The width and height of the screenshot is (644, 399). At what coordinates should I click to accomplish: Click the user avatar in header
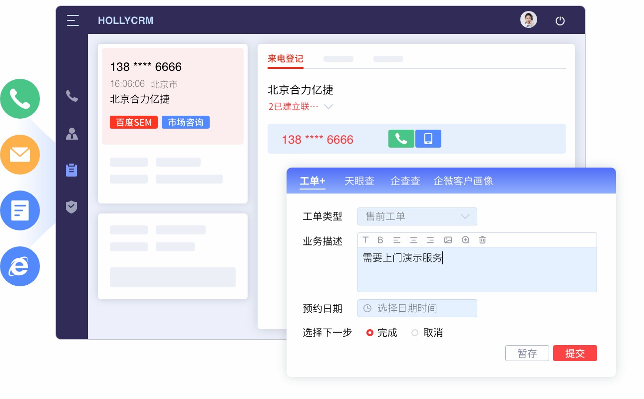[x=529, y=20]
